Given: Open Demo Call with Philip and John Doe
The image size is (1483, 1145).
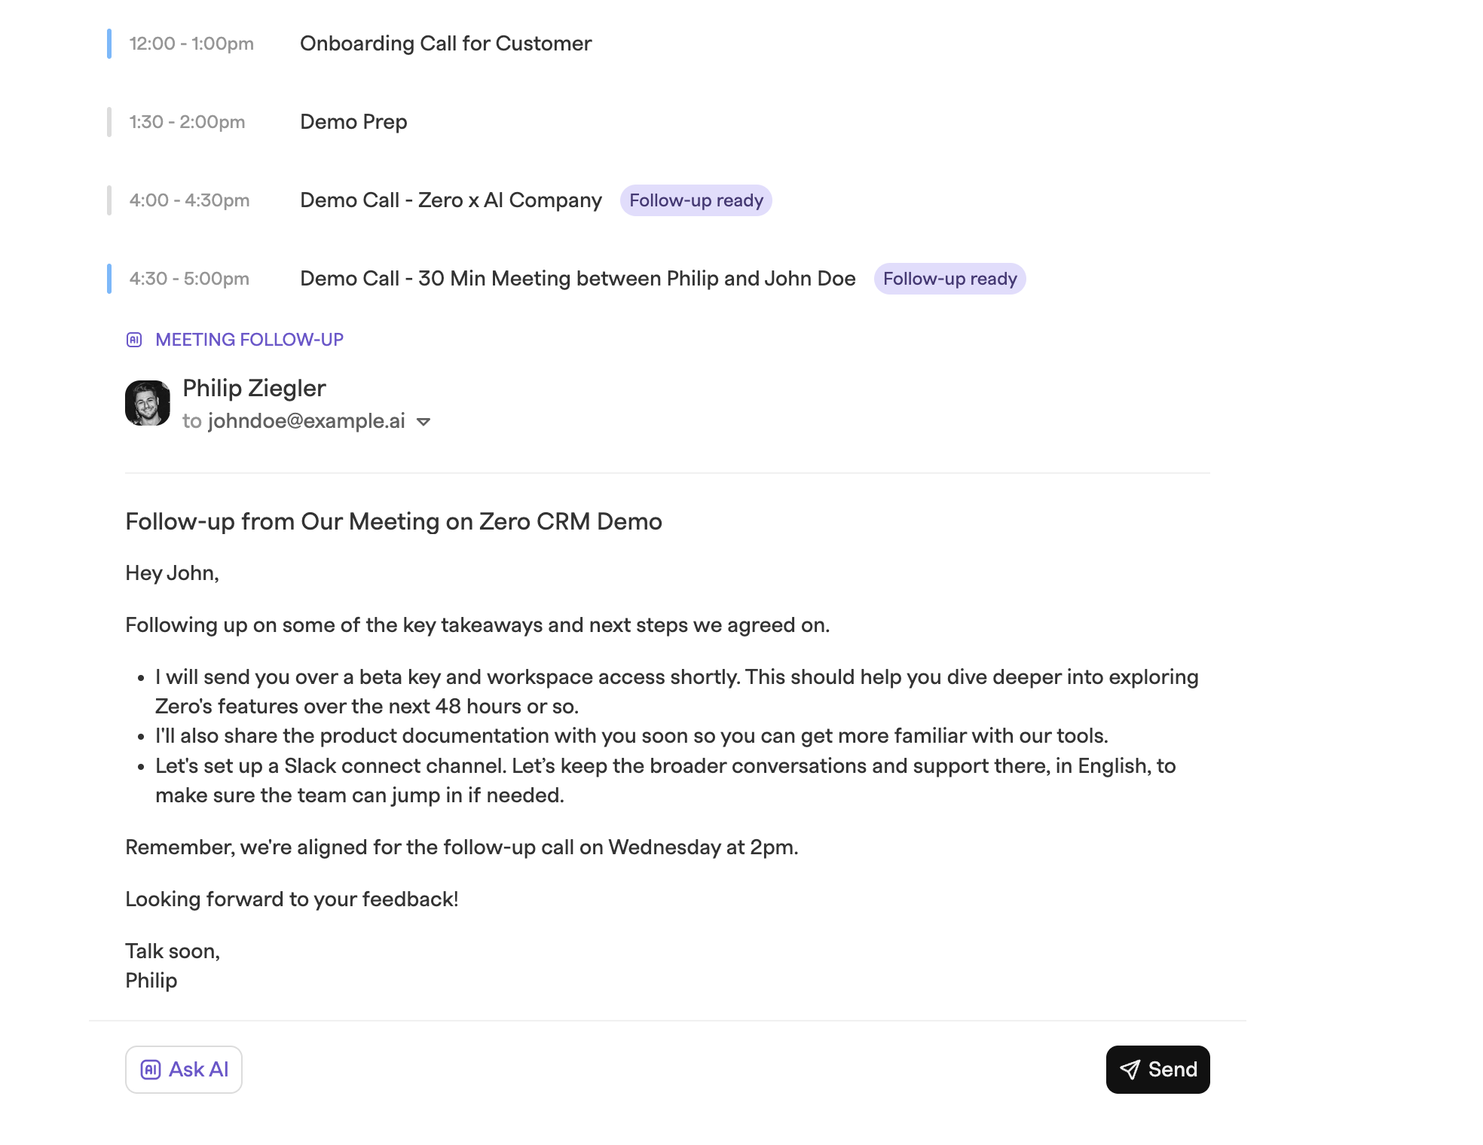Looking at the screenshot, I should tap(578, 279).
